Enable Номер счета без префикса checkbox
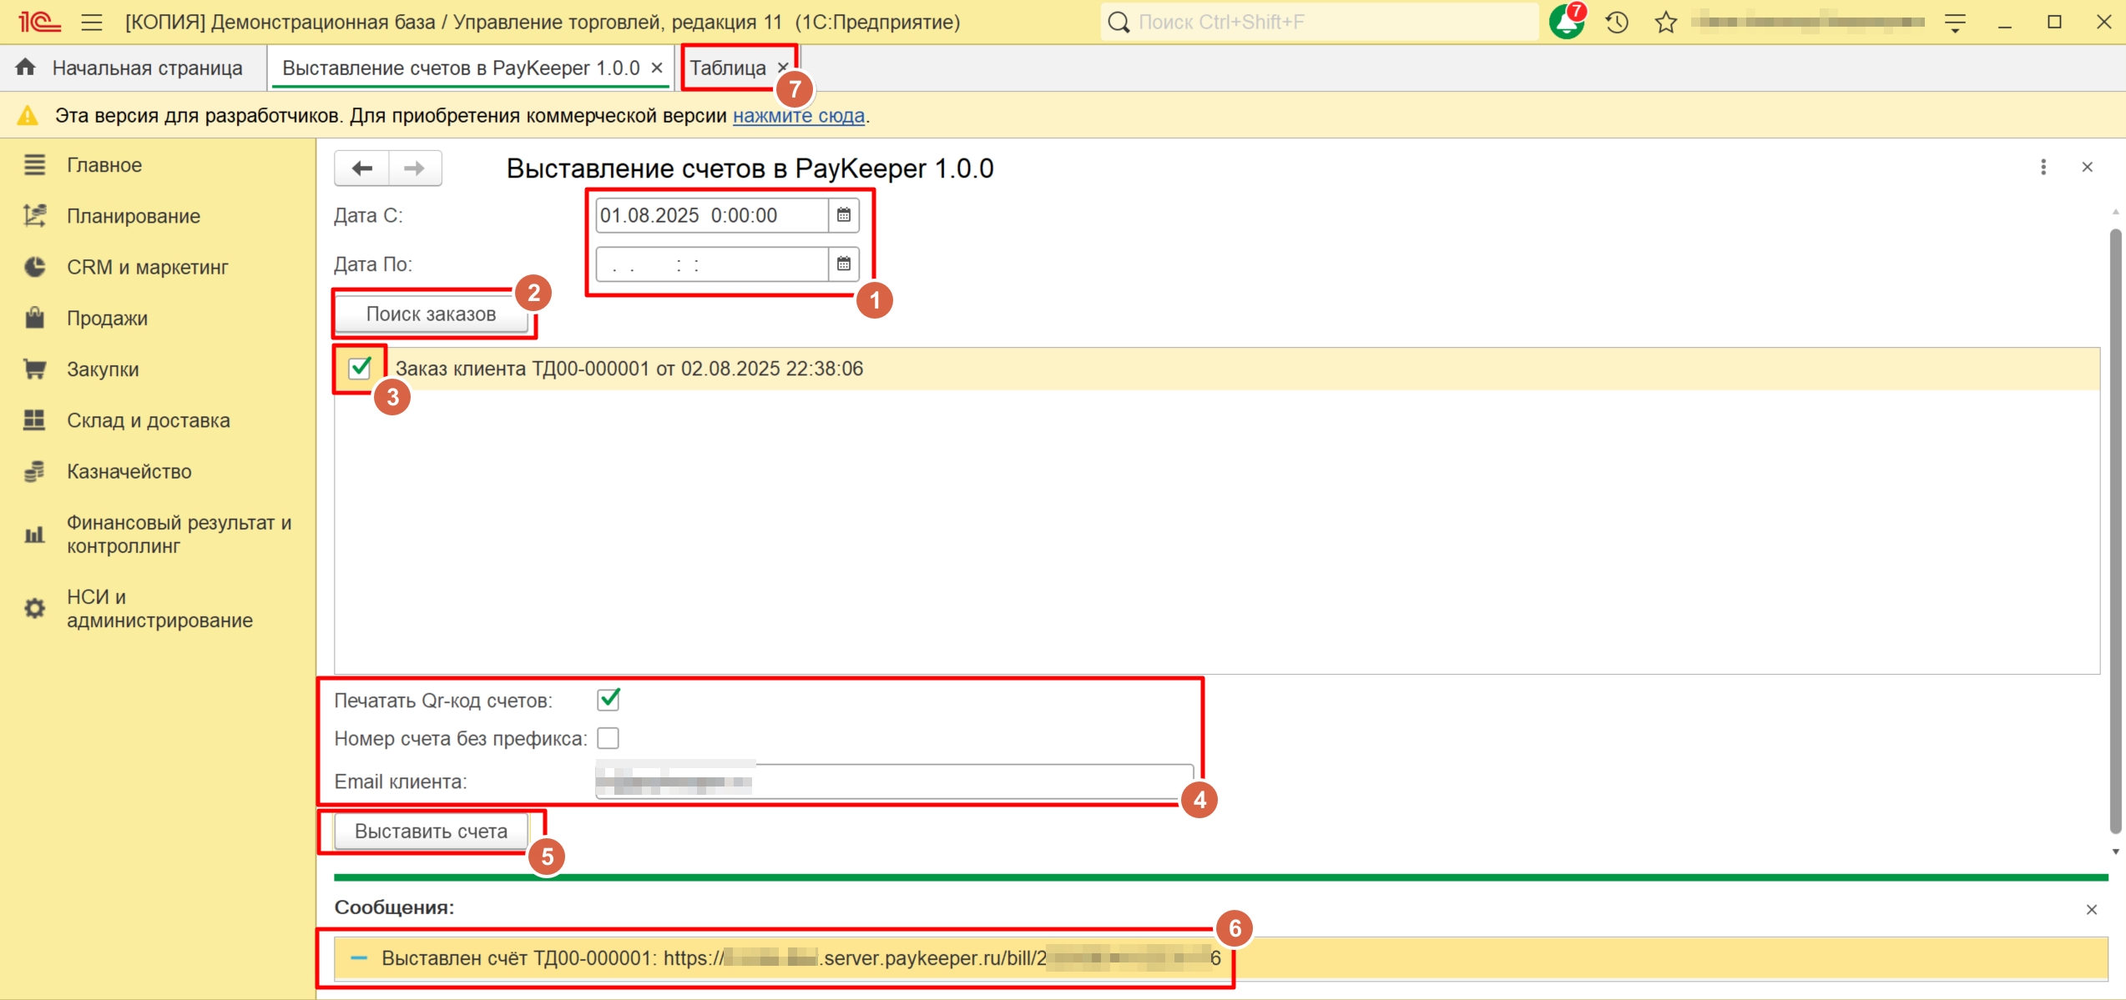Screen dimensions: 2126x1000 609,738
